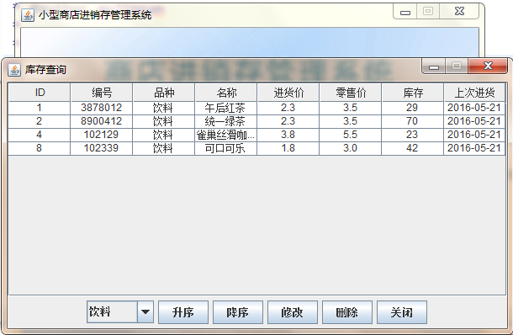Click the ID cell with value 8

[x=40, y=148]
